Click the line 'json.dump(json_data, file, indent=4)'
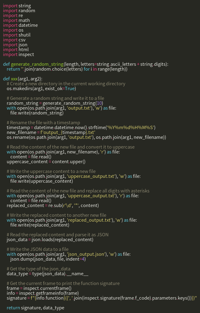This screenshot has height=313, width=200. [x=48, y=259]
